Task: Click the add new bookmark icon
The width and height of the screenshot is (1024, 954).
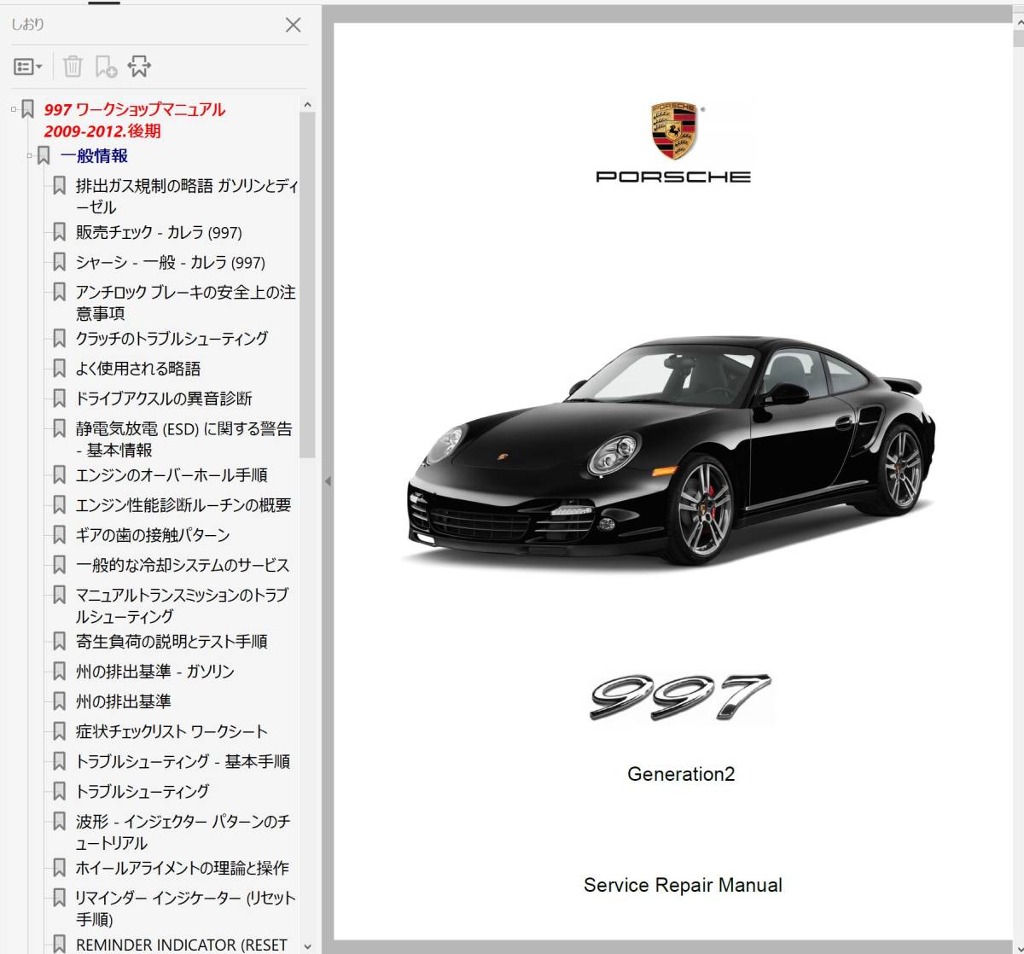Action: (106, 67)
